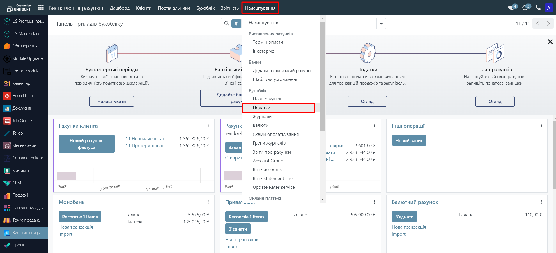Close the onboarding banner with X
The height and width of the screenshot is (253, 556).
[x=550, y=42]
